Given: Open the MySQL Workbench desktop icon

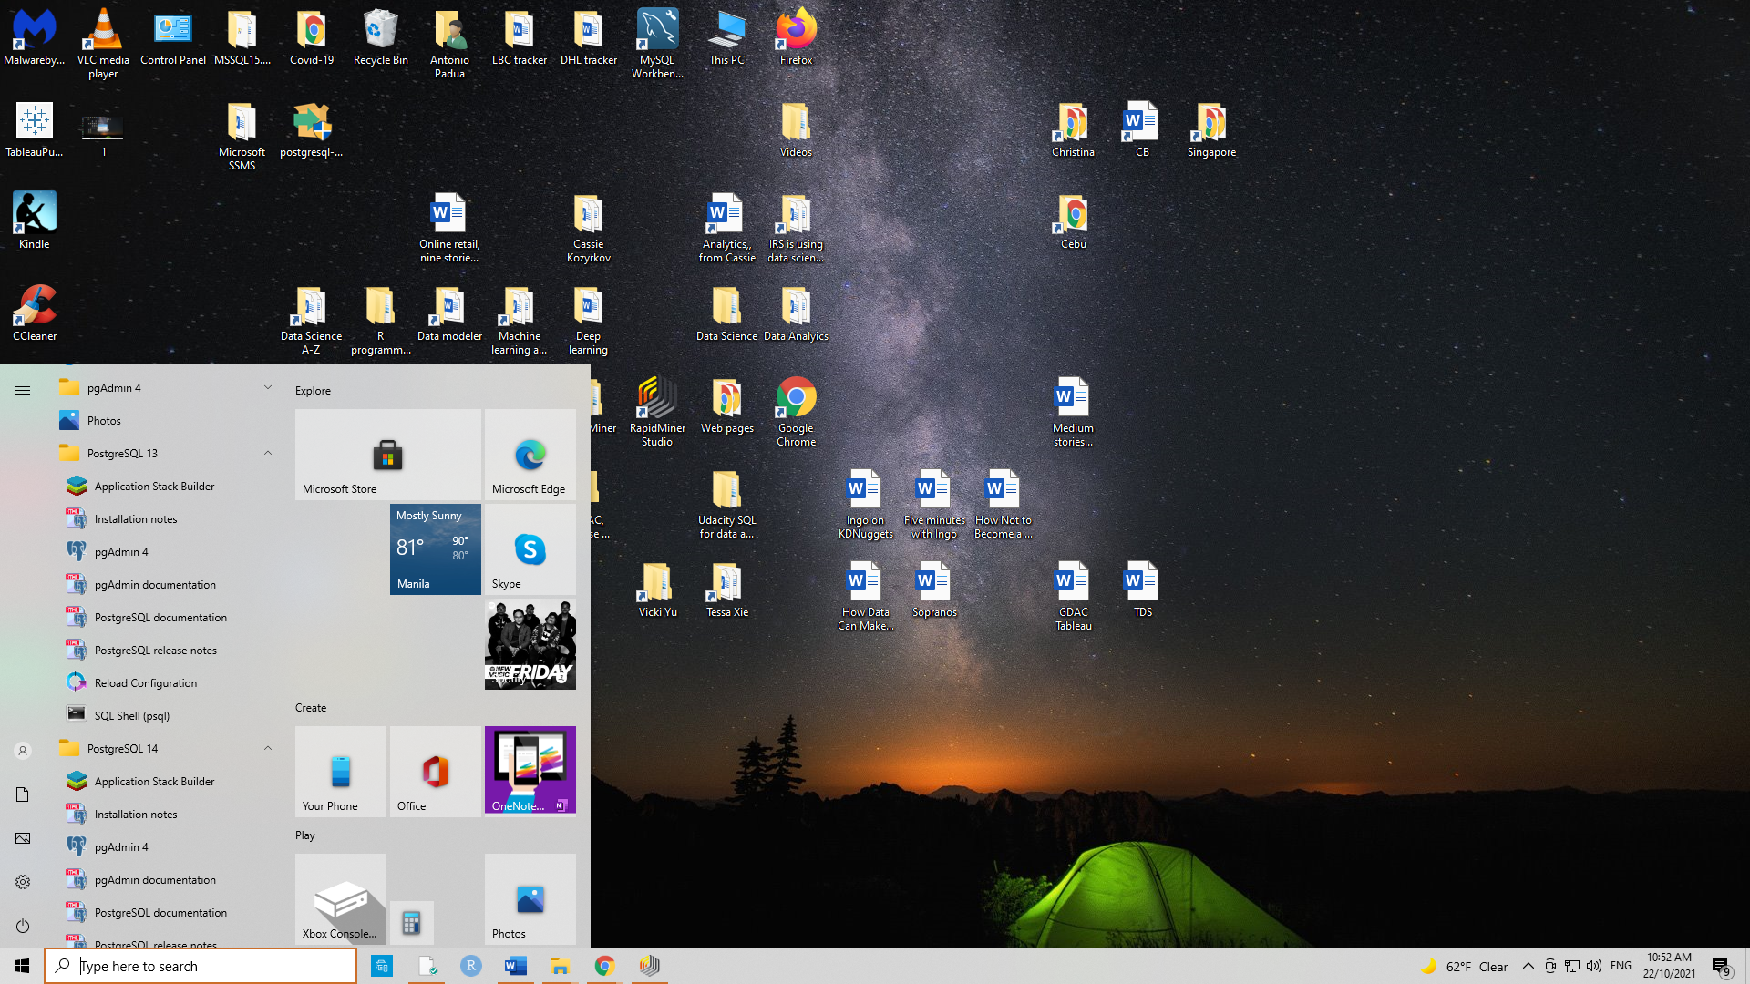Looking at the screenshot, I should click(x=657, y=42).
